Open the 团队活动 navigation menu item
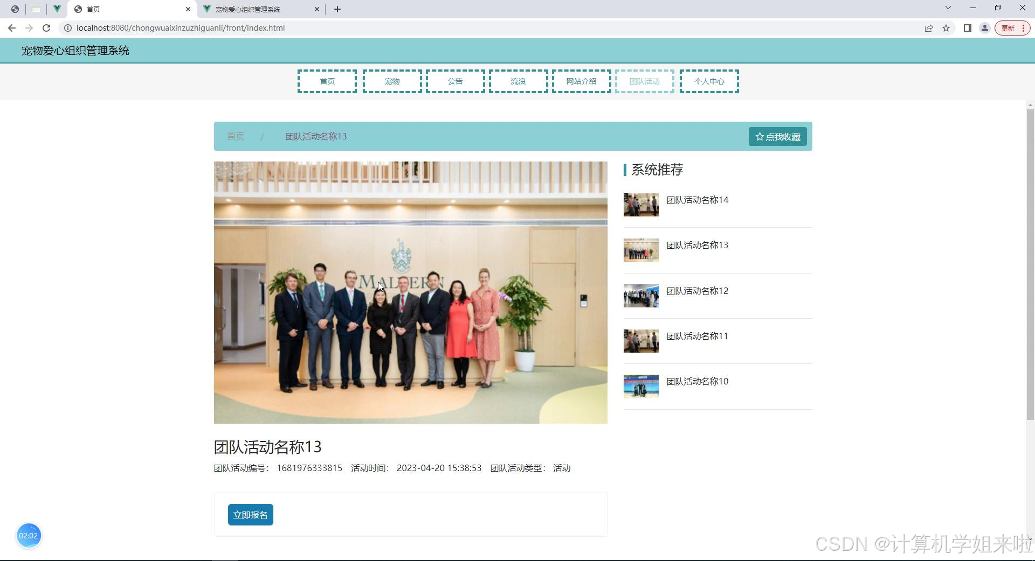 coord(645,81)
